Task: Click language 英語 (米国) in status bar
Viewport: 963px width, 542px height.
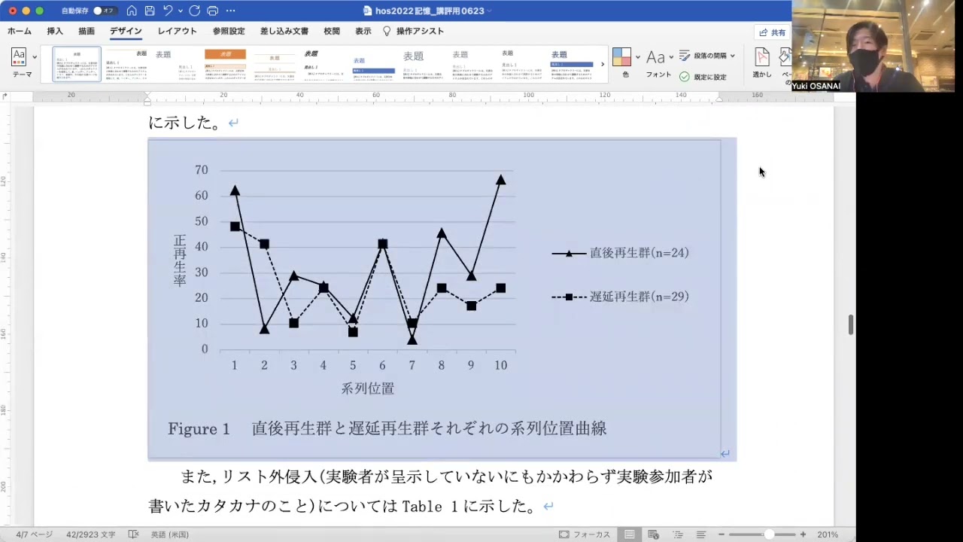Action: click(169, 534)
